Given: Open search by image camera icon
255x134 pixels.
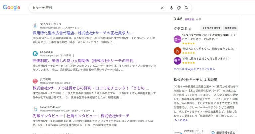Looking at the screenshot, I should click(179, 8).
